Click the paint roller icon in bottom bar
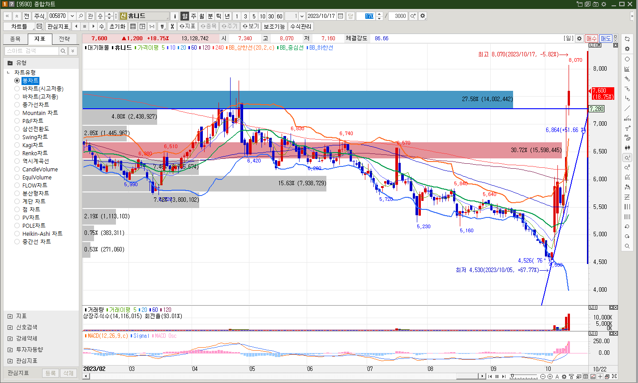 (x=571, y=377)
